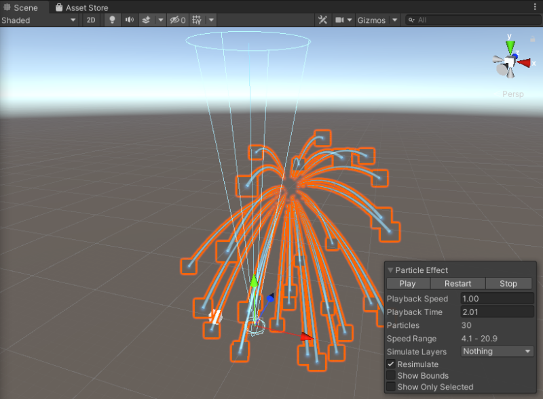The image size is (543, 399).
Task: Open the Shaded draw mode dropdown
Action: (x=39, y=20)
